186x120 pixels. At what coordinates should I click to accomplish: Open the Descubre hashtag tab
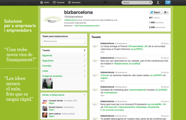74,3
